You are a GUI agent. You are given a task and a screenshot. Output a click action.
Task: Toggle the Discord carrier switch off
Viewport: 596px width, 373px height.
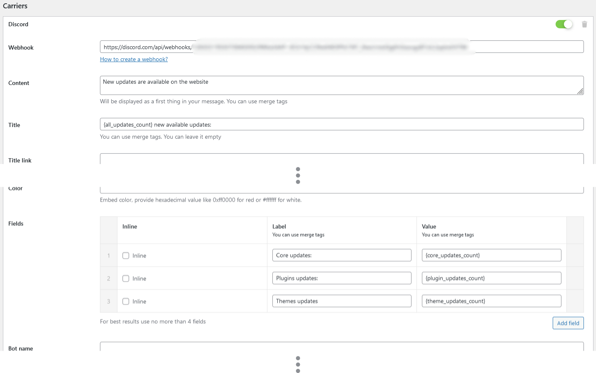(564, 24)
